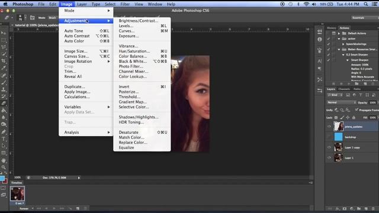Viewport: 379px width, 213px height.
Task: Hide the Layer 1 layer
Action: (329, 158)
